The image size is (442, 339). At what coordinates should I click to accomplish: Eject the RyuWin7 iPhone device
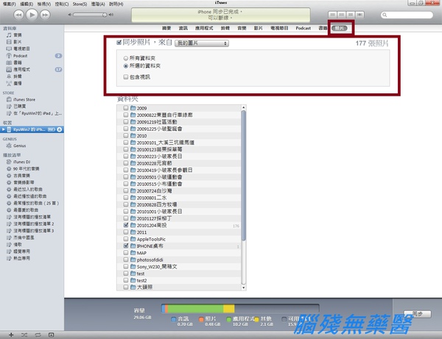point(59,129)
